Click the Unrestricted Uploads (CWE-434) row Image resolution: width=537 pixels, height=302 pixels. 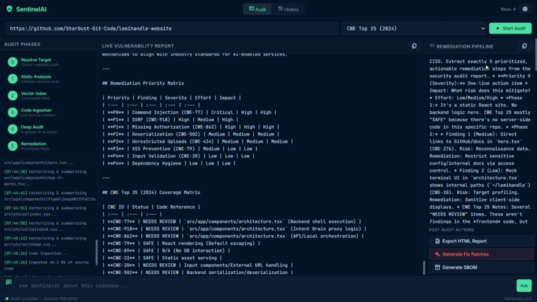198,141
